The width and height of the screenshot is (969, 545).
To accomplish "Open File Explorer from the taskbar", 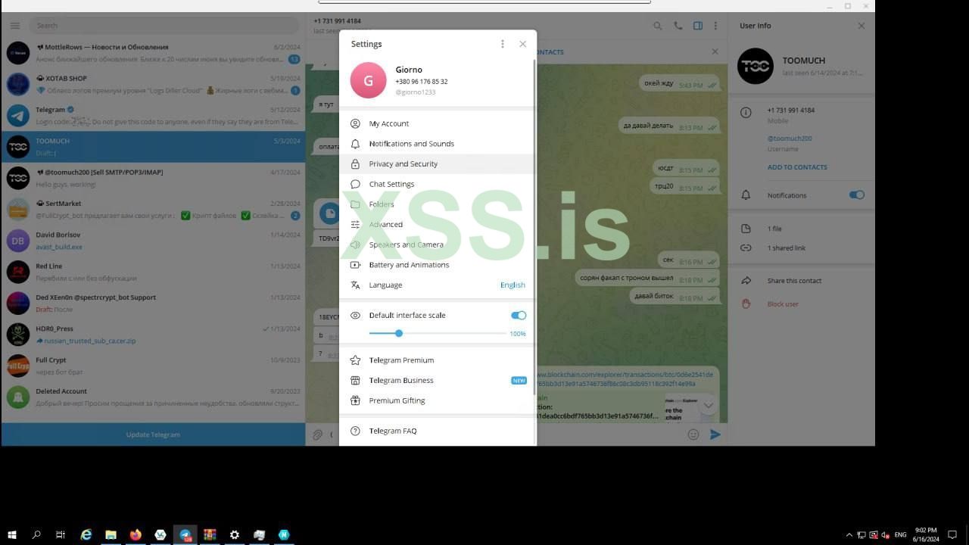I will (111, 534).
